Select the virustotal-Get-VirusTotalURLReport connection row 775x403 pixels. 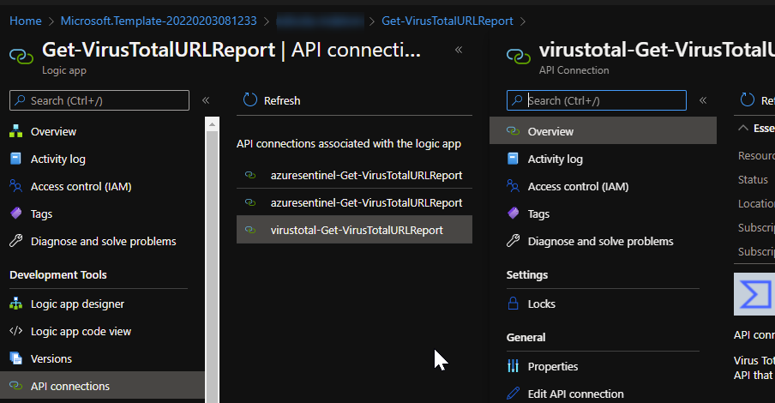click(354, 230)
